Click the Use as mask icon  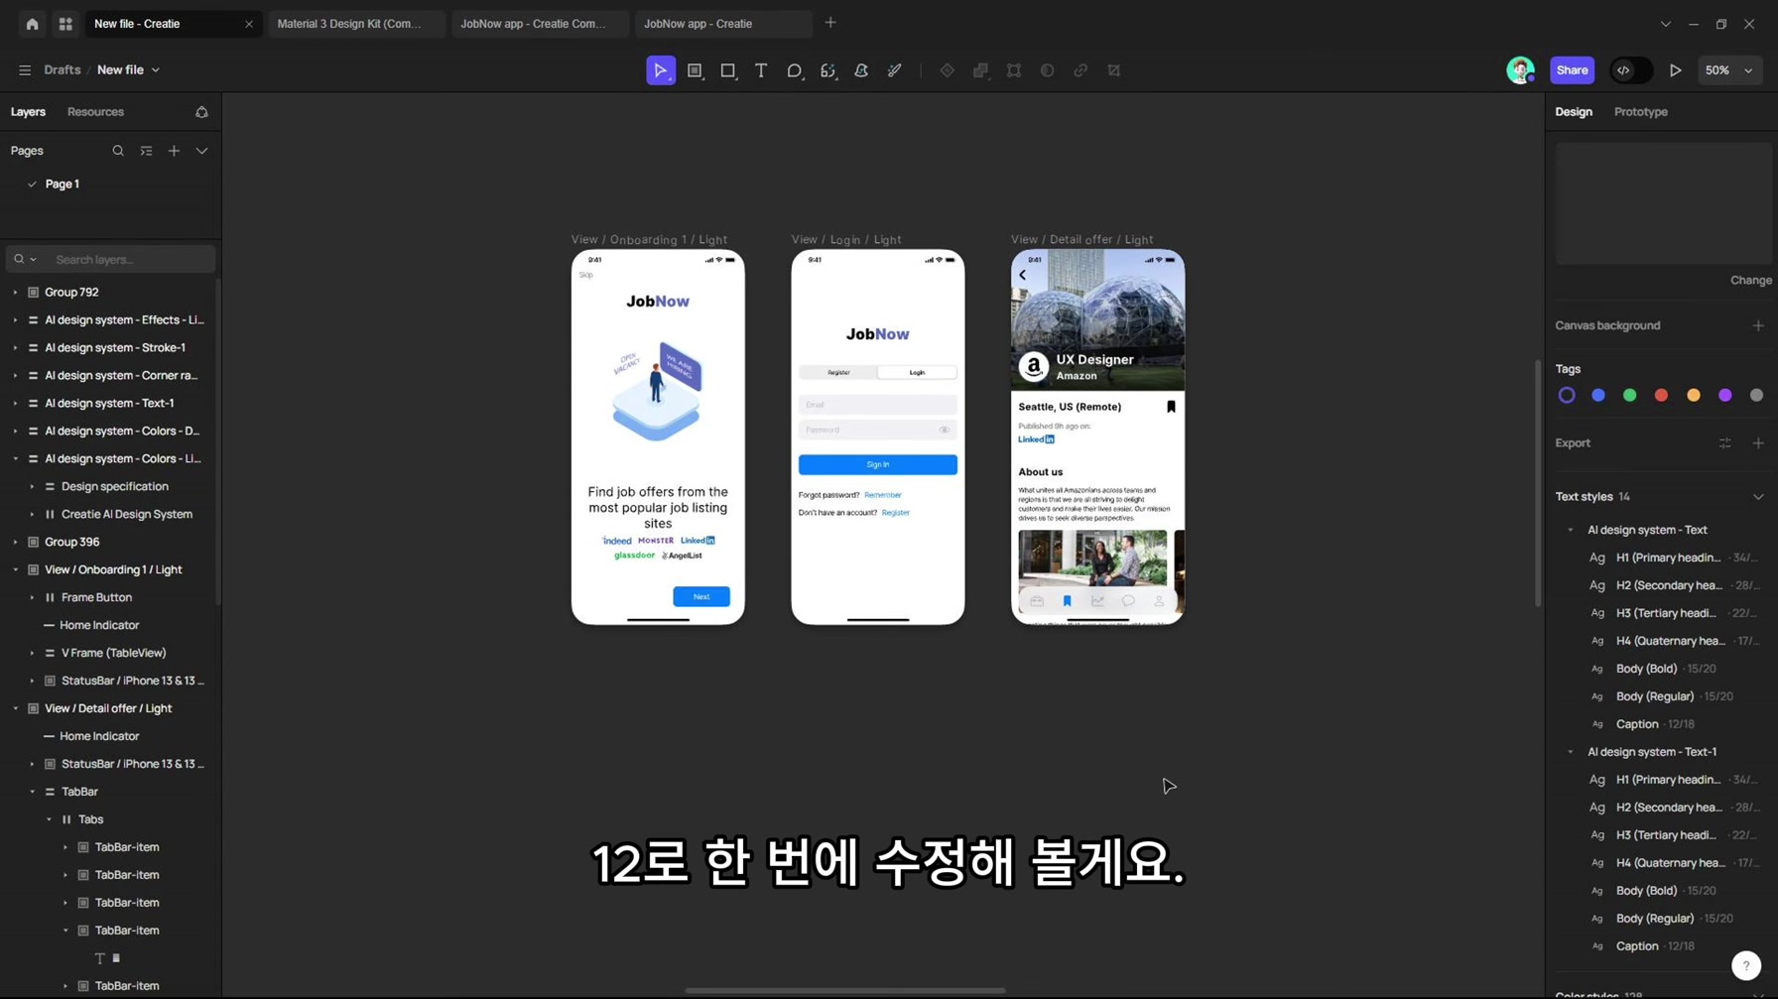coord(1048,70)
